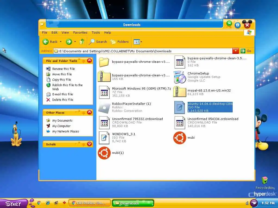Select the wubi Ubuntu logo icon
The image size is (278, 208).
point(180,138)
